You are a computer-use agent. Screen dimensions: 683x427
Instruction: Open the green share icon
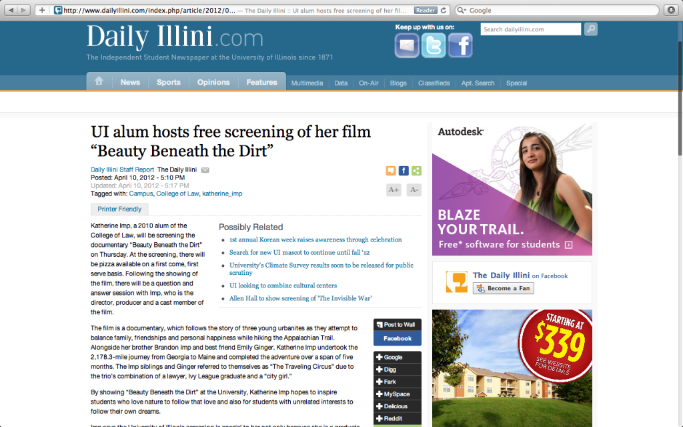[416, 171]
